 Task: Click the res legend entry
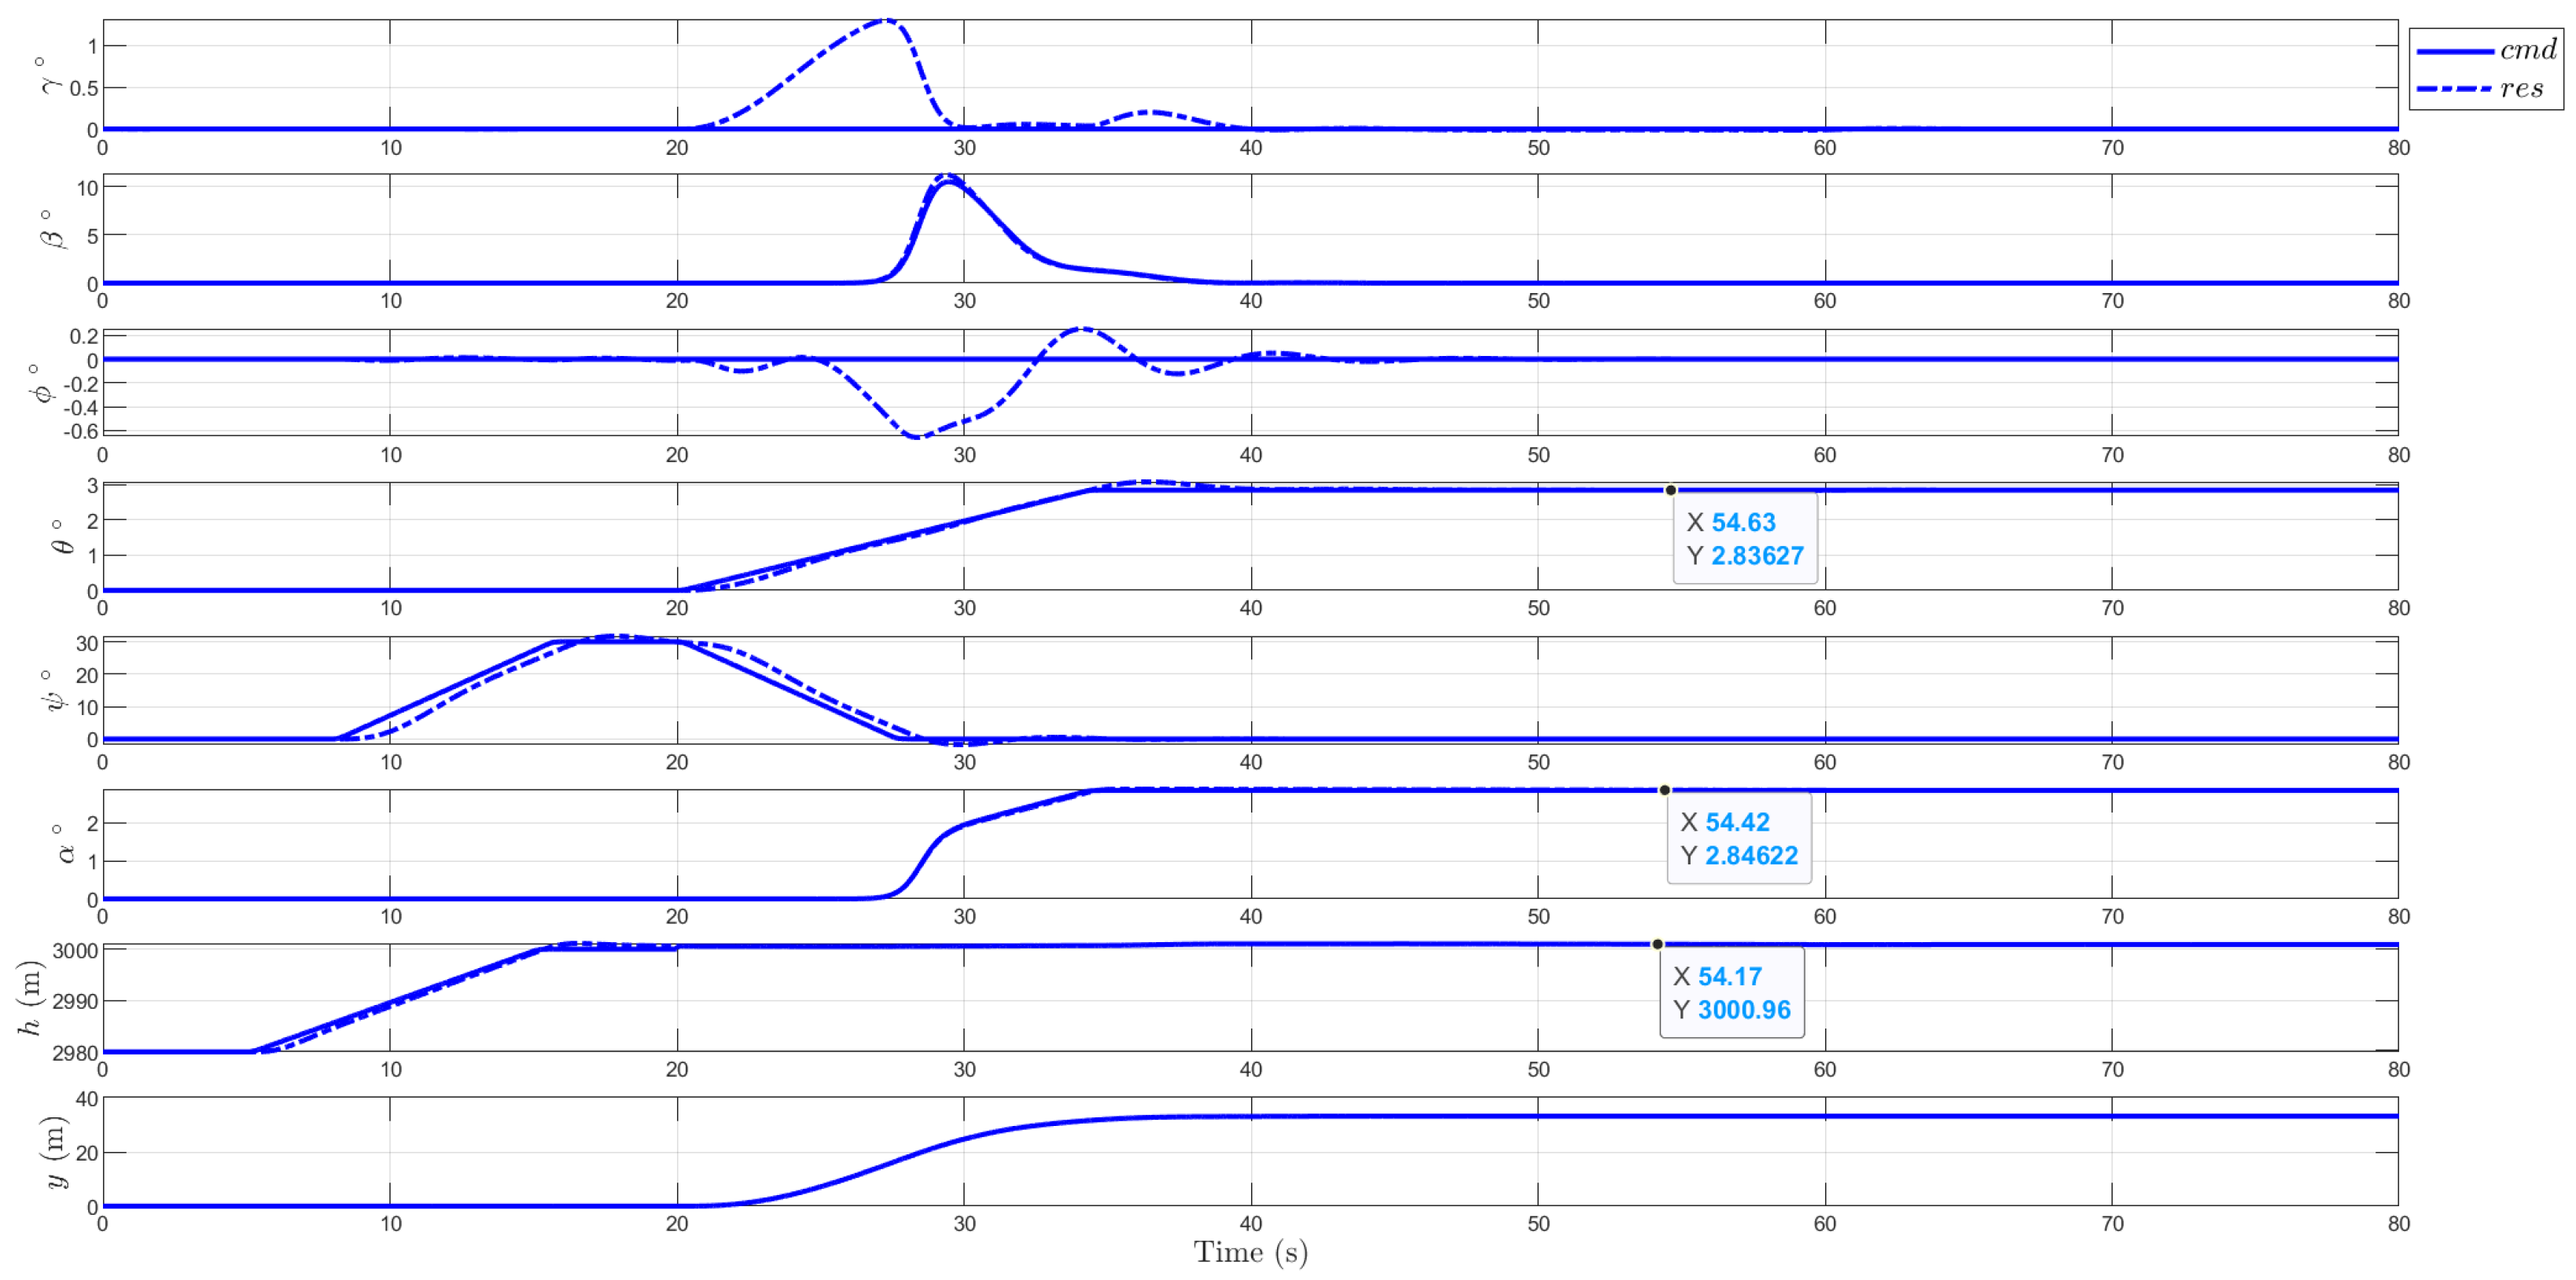pos(2521,89)
